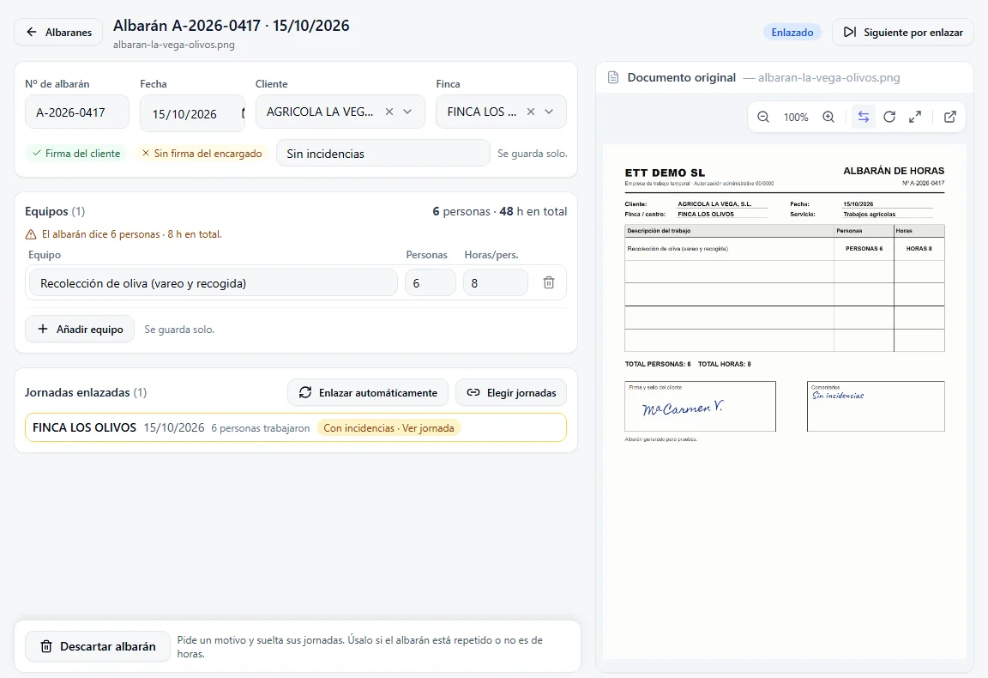The image size is (988, 678).
Task: Go to Siguiente por enlazar
Action: tap(903, 32)
